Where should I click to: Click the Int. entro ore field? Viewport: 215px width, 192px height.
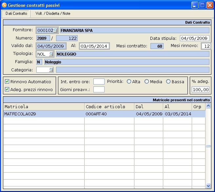99,82
